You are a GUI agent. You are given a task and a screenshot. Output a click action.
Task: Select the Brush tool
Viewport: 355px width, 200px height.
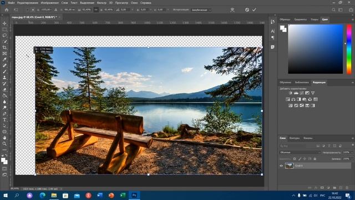[4, 72]
